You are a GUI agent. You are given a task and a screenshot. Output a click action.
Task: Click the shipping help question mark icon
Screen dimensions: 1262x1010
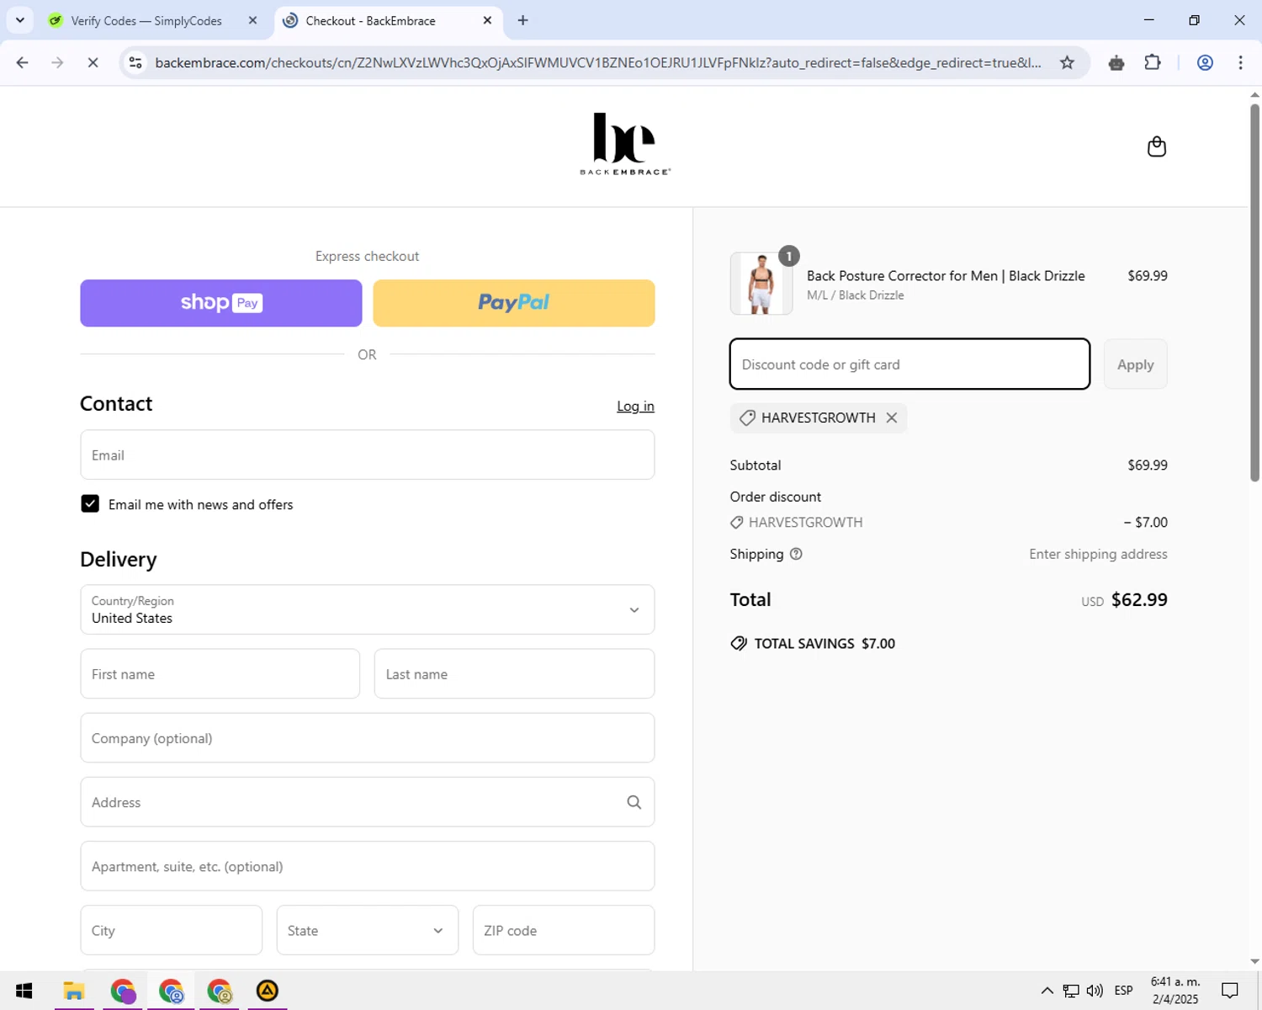click(x=796, y=554)
